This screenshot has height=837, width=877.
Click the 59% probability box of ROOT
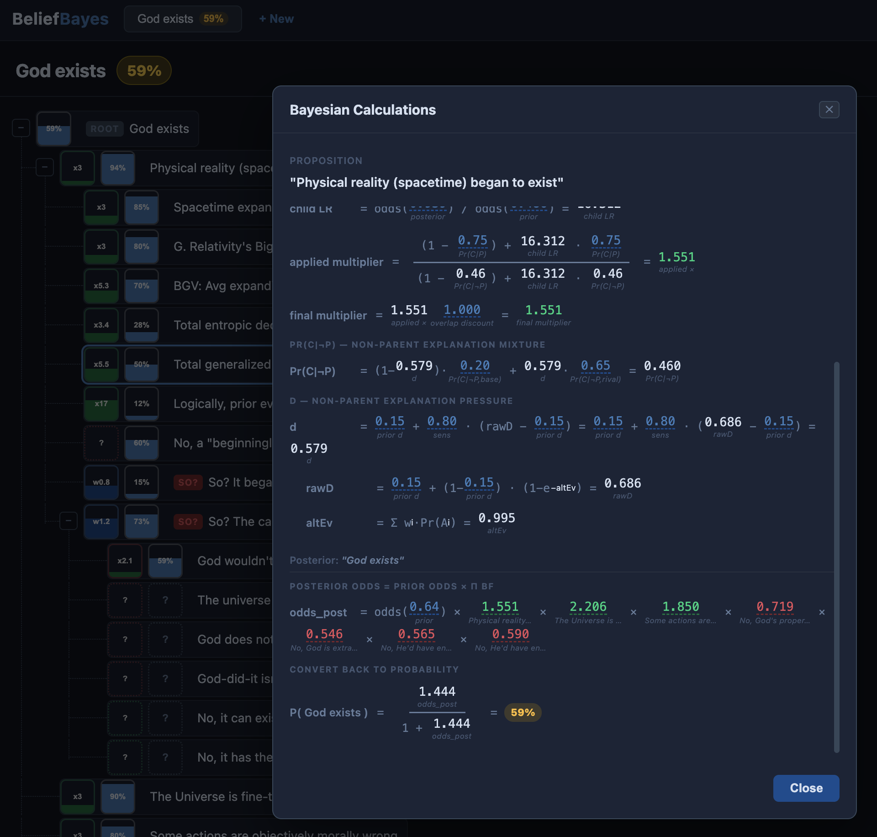(54, 129)
